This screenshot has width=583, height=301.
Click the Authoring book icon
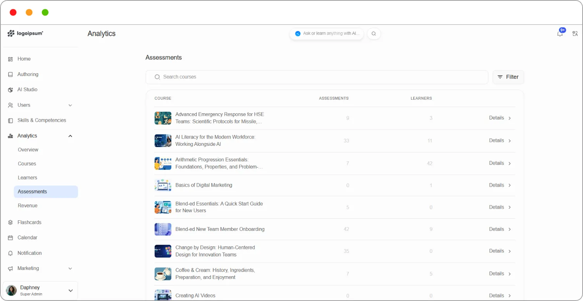10,74
